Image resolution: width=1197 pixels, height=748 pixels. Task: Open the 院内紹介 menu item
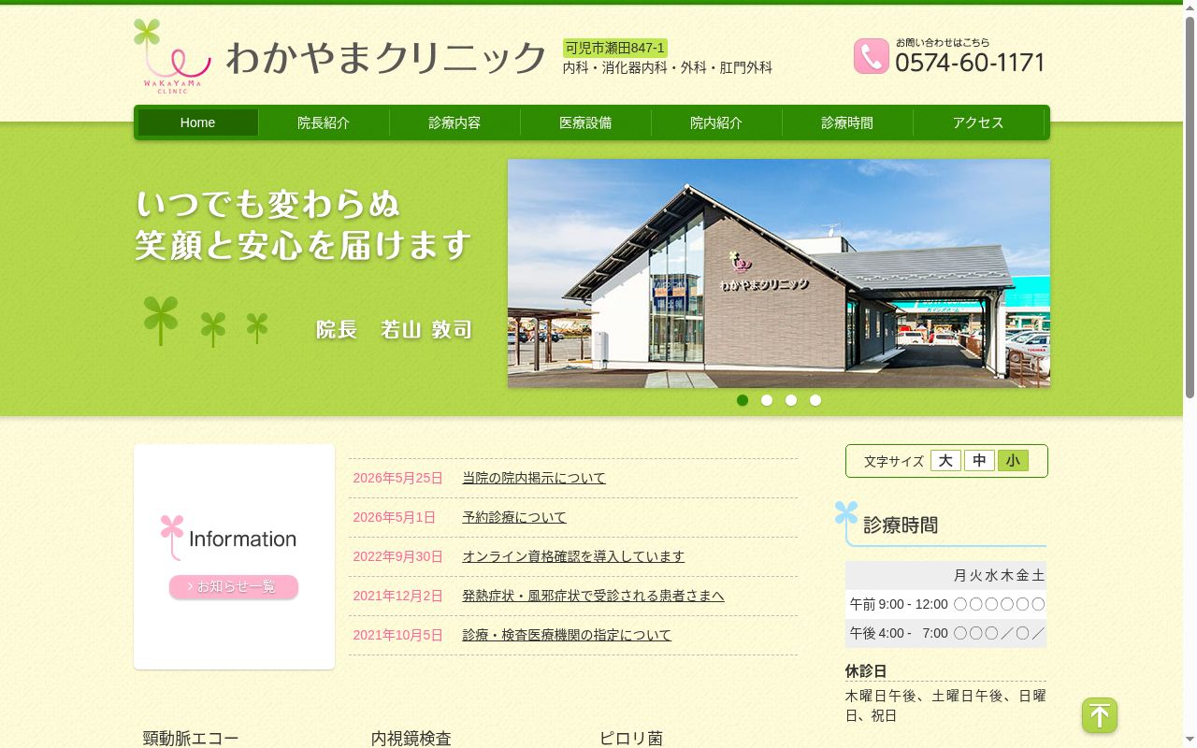click(x=716, y=122)
